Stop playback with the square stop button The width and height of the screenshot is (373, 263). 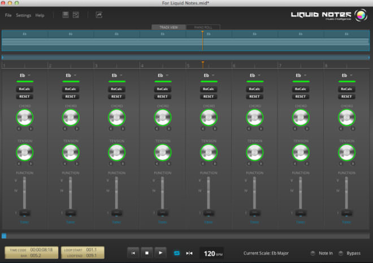(x=147, y=253)
